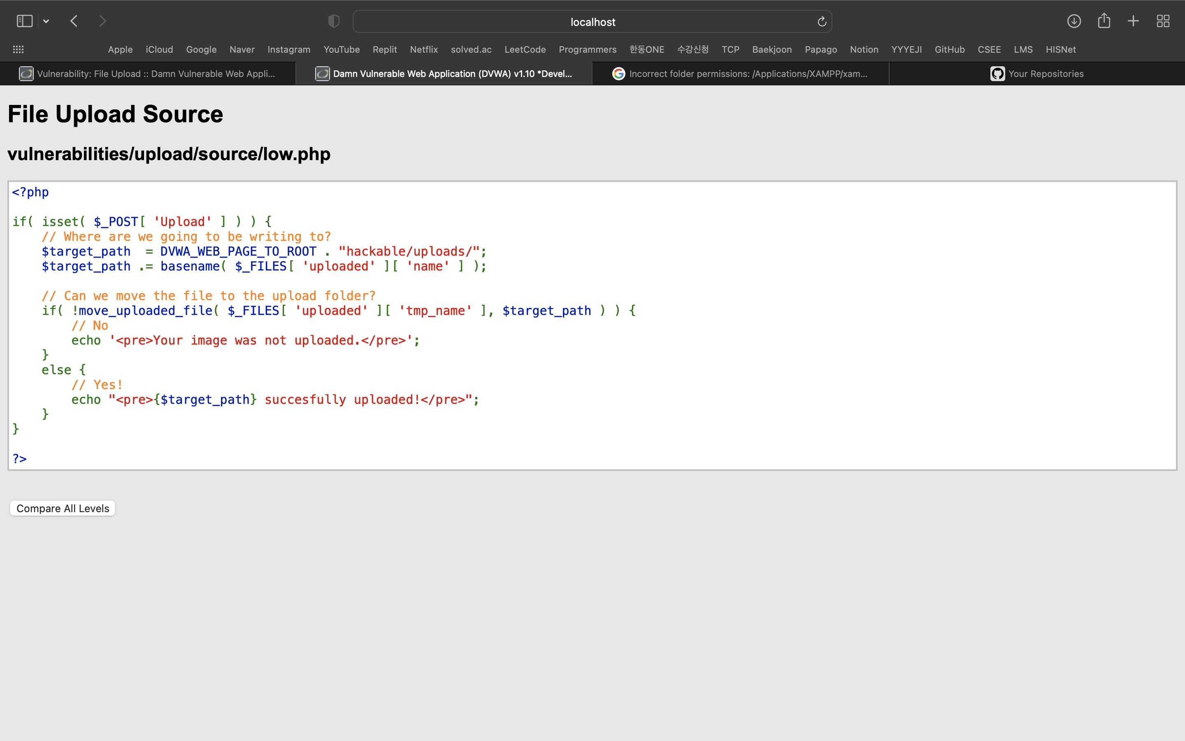Open the Notion bookmark
Screen dimensions: 1185x741
coord(864,49)
